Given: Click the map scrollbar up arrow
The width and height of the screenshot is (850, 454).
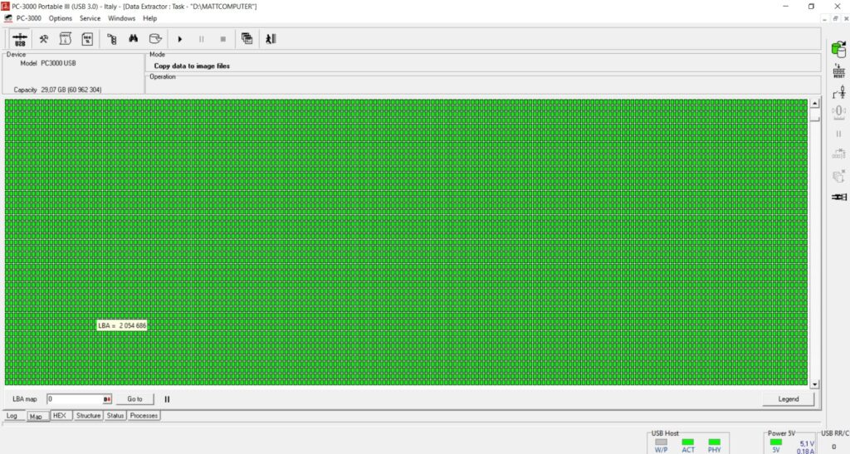Looking at the screenshot, I should (x=815, y=104).
